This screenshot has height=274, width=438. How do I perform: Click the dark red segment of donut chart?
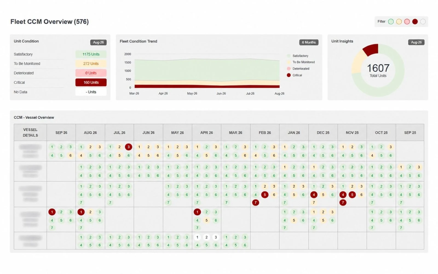pyautogui.click(x=372, y=50)
